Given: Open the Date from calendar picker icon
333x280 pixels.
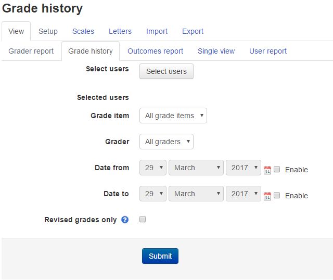Looking at the screenshot, I should pos(267,170).
